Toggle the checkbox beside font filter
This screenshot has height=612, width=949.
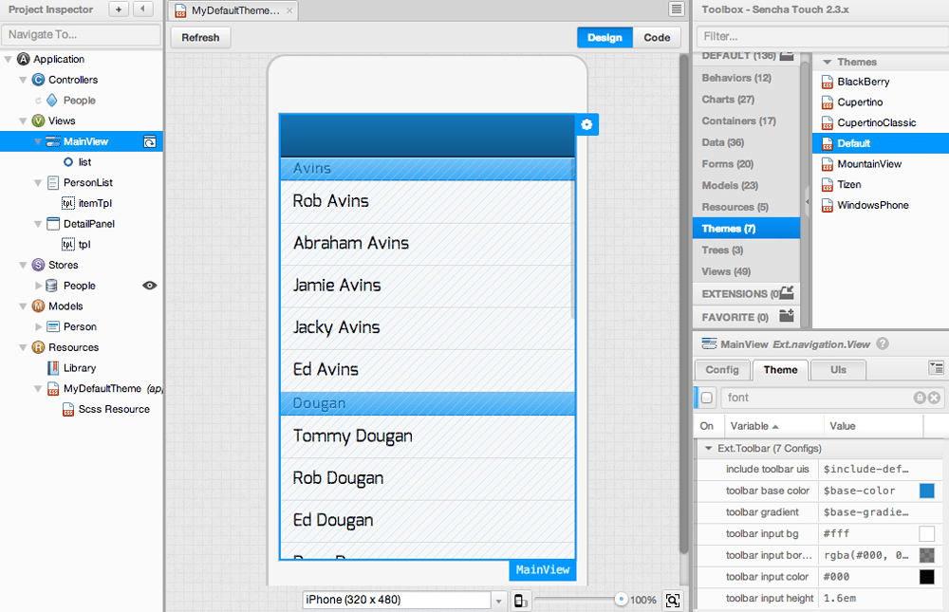point(706,398)
